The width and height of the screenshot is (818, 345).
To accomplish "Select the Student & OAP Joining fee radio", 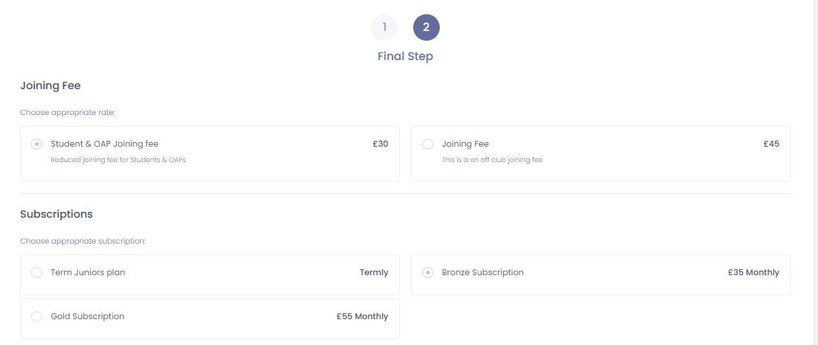I will (x=37, y=144).
